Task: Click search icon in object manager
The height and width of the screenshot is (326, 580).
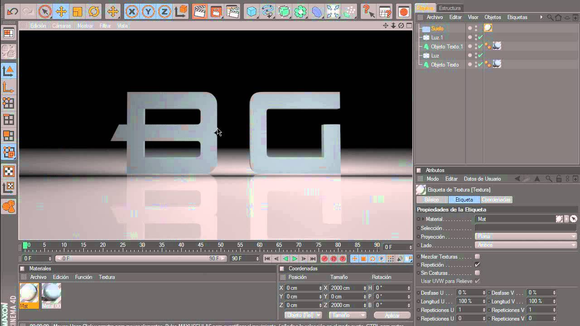Action: (x=550, y=17)
